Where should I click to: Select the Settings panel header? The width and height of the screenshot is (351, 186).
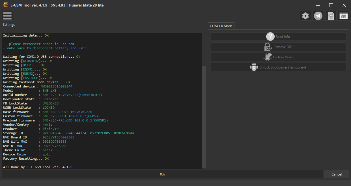tap(9, 25)
